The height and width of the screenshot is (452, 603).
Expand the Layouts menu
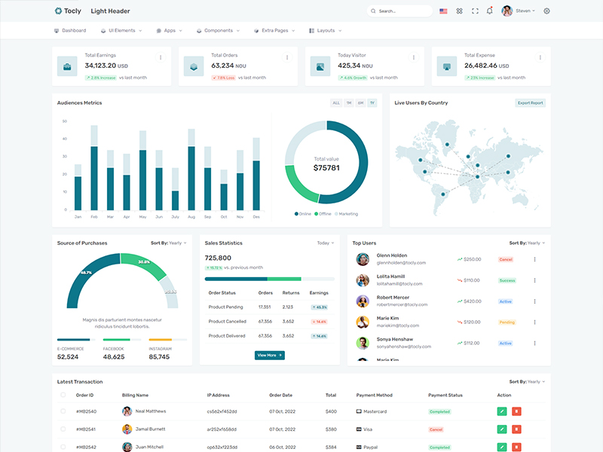coord(326,30)
